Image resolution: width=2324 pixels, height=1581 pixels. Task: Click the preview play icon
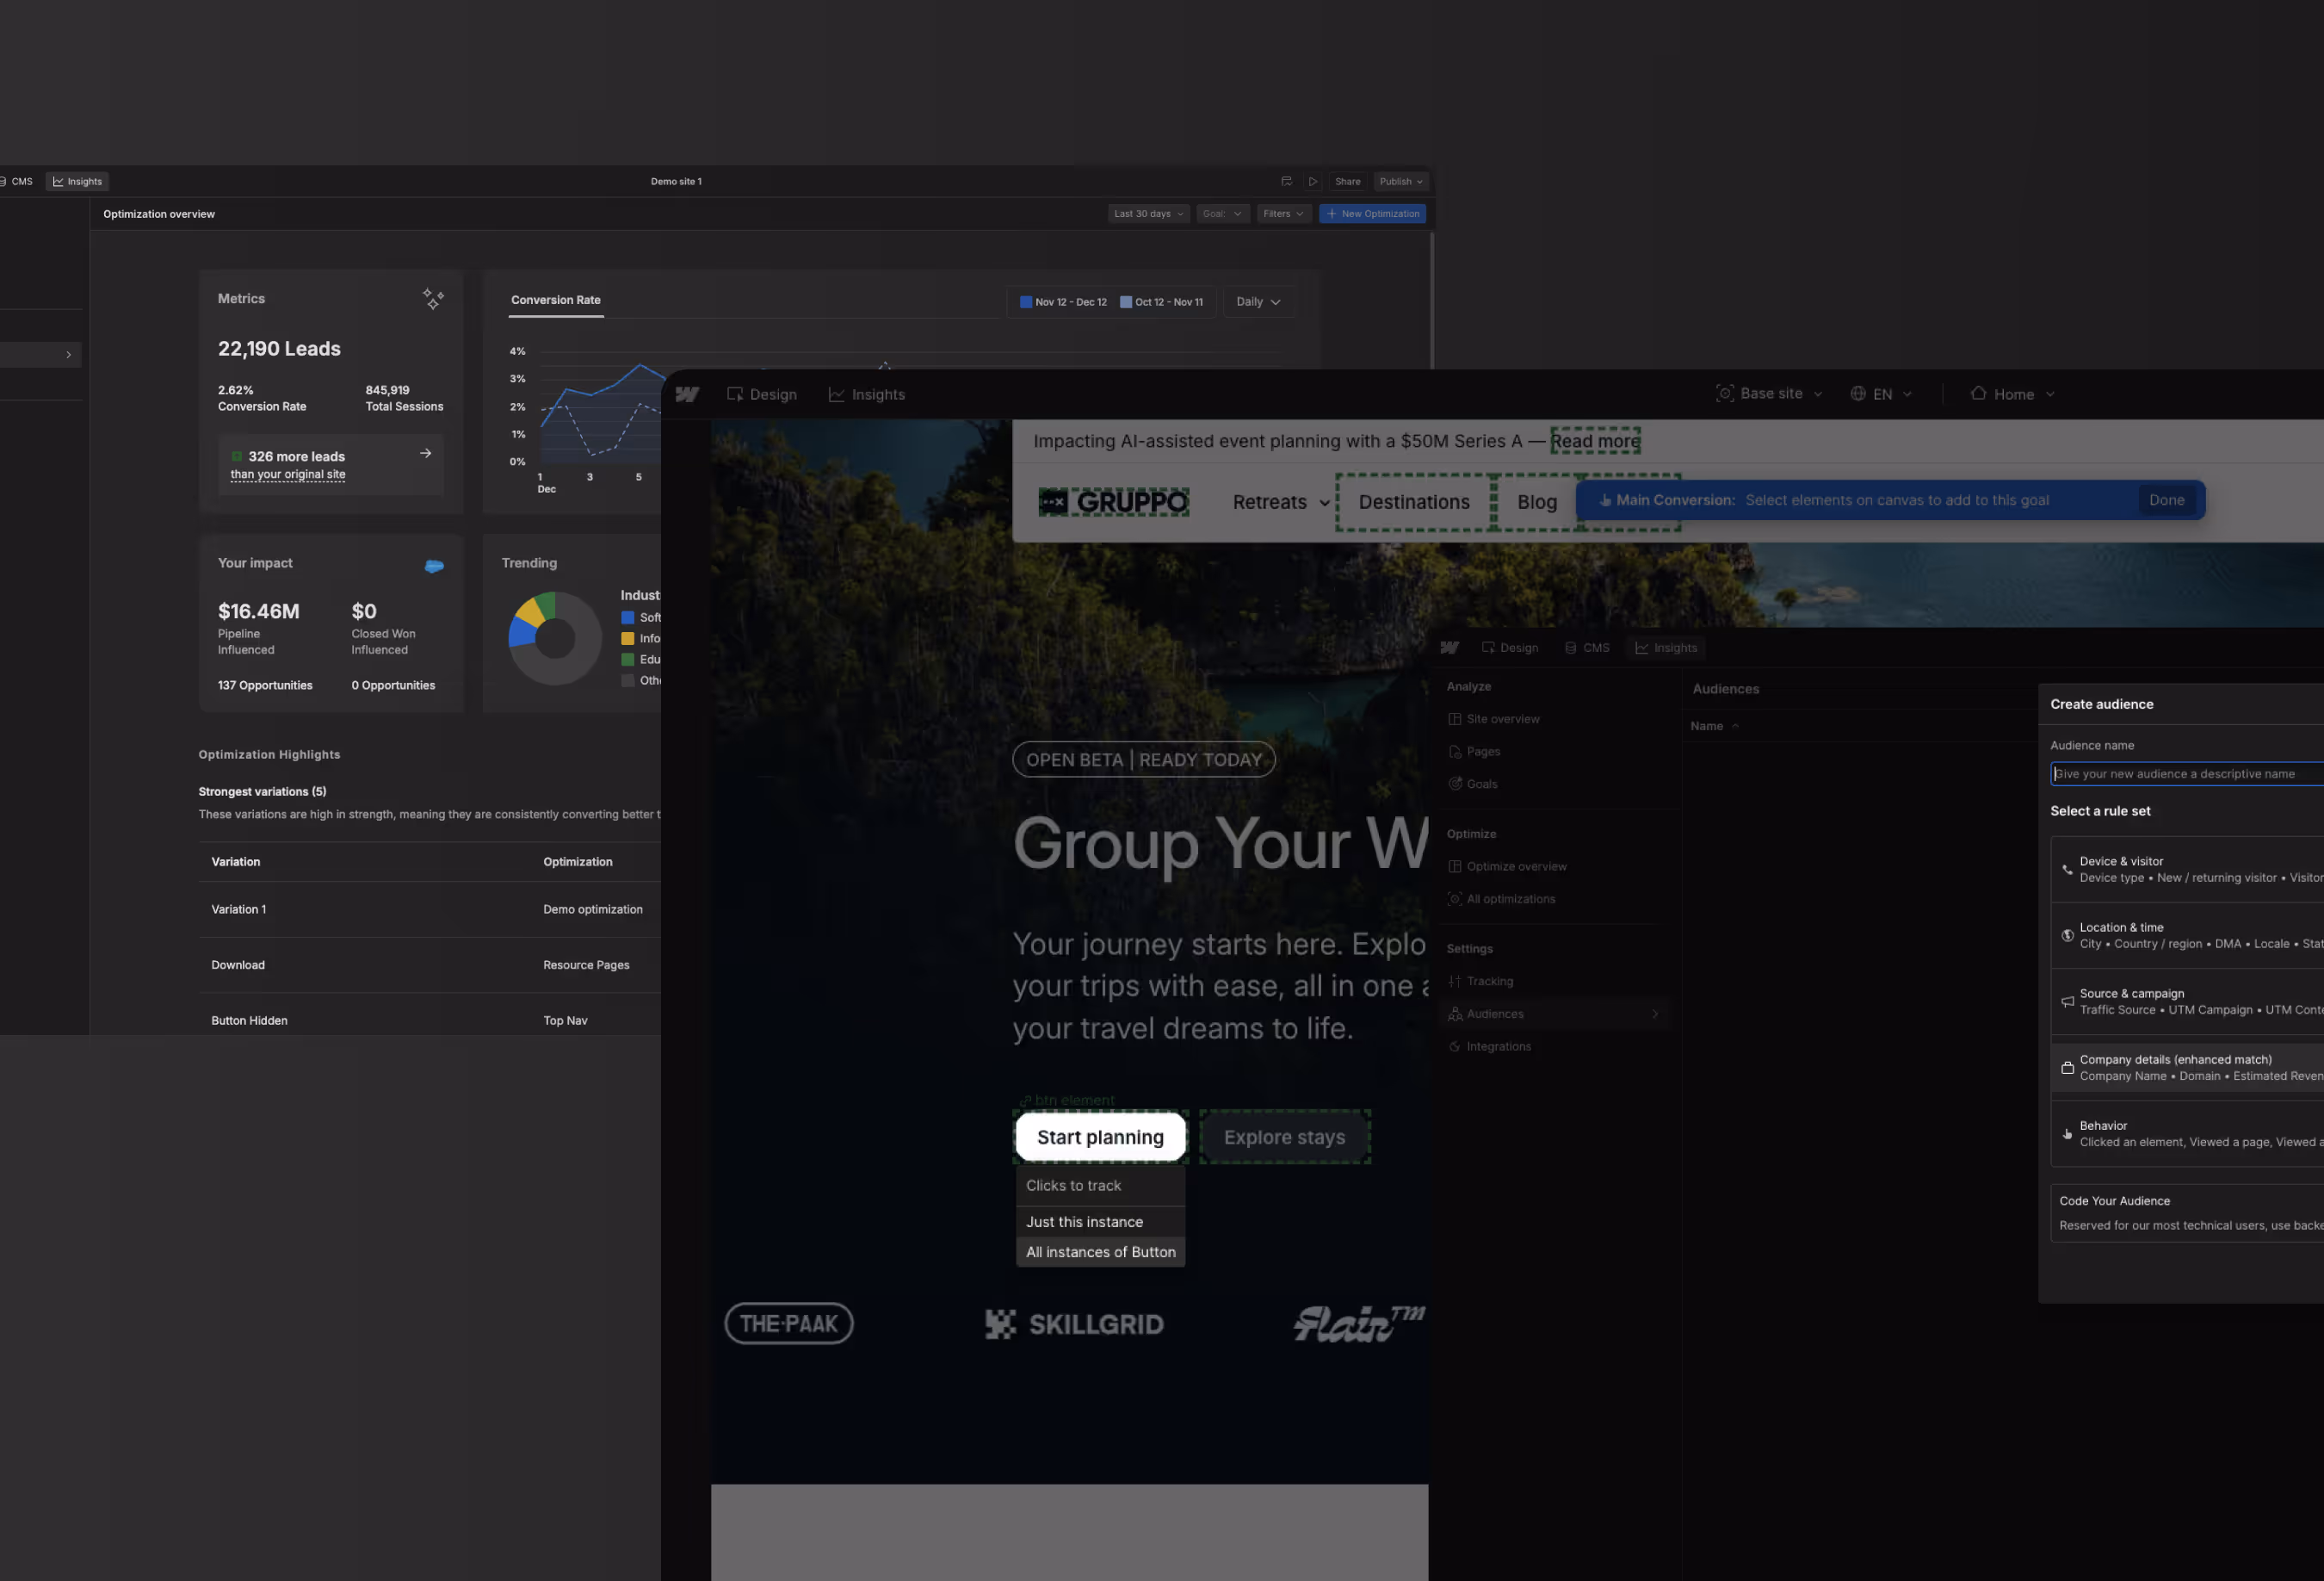coord(1313,181)
